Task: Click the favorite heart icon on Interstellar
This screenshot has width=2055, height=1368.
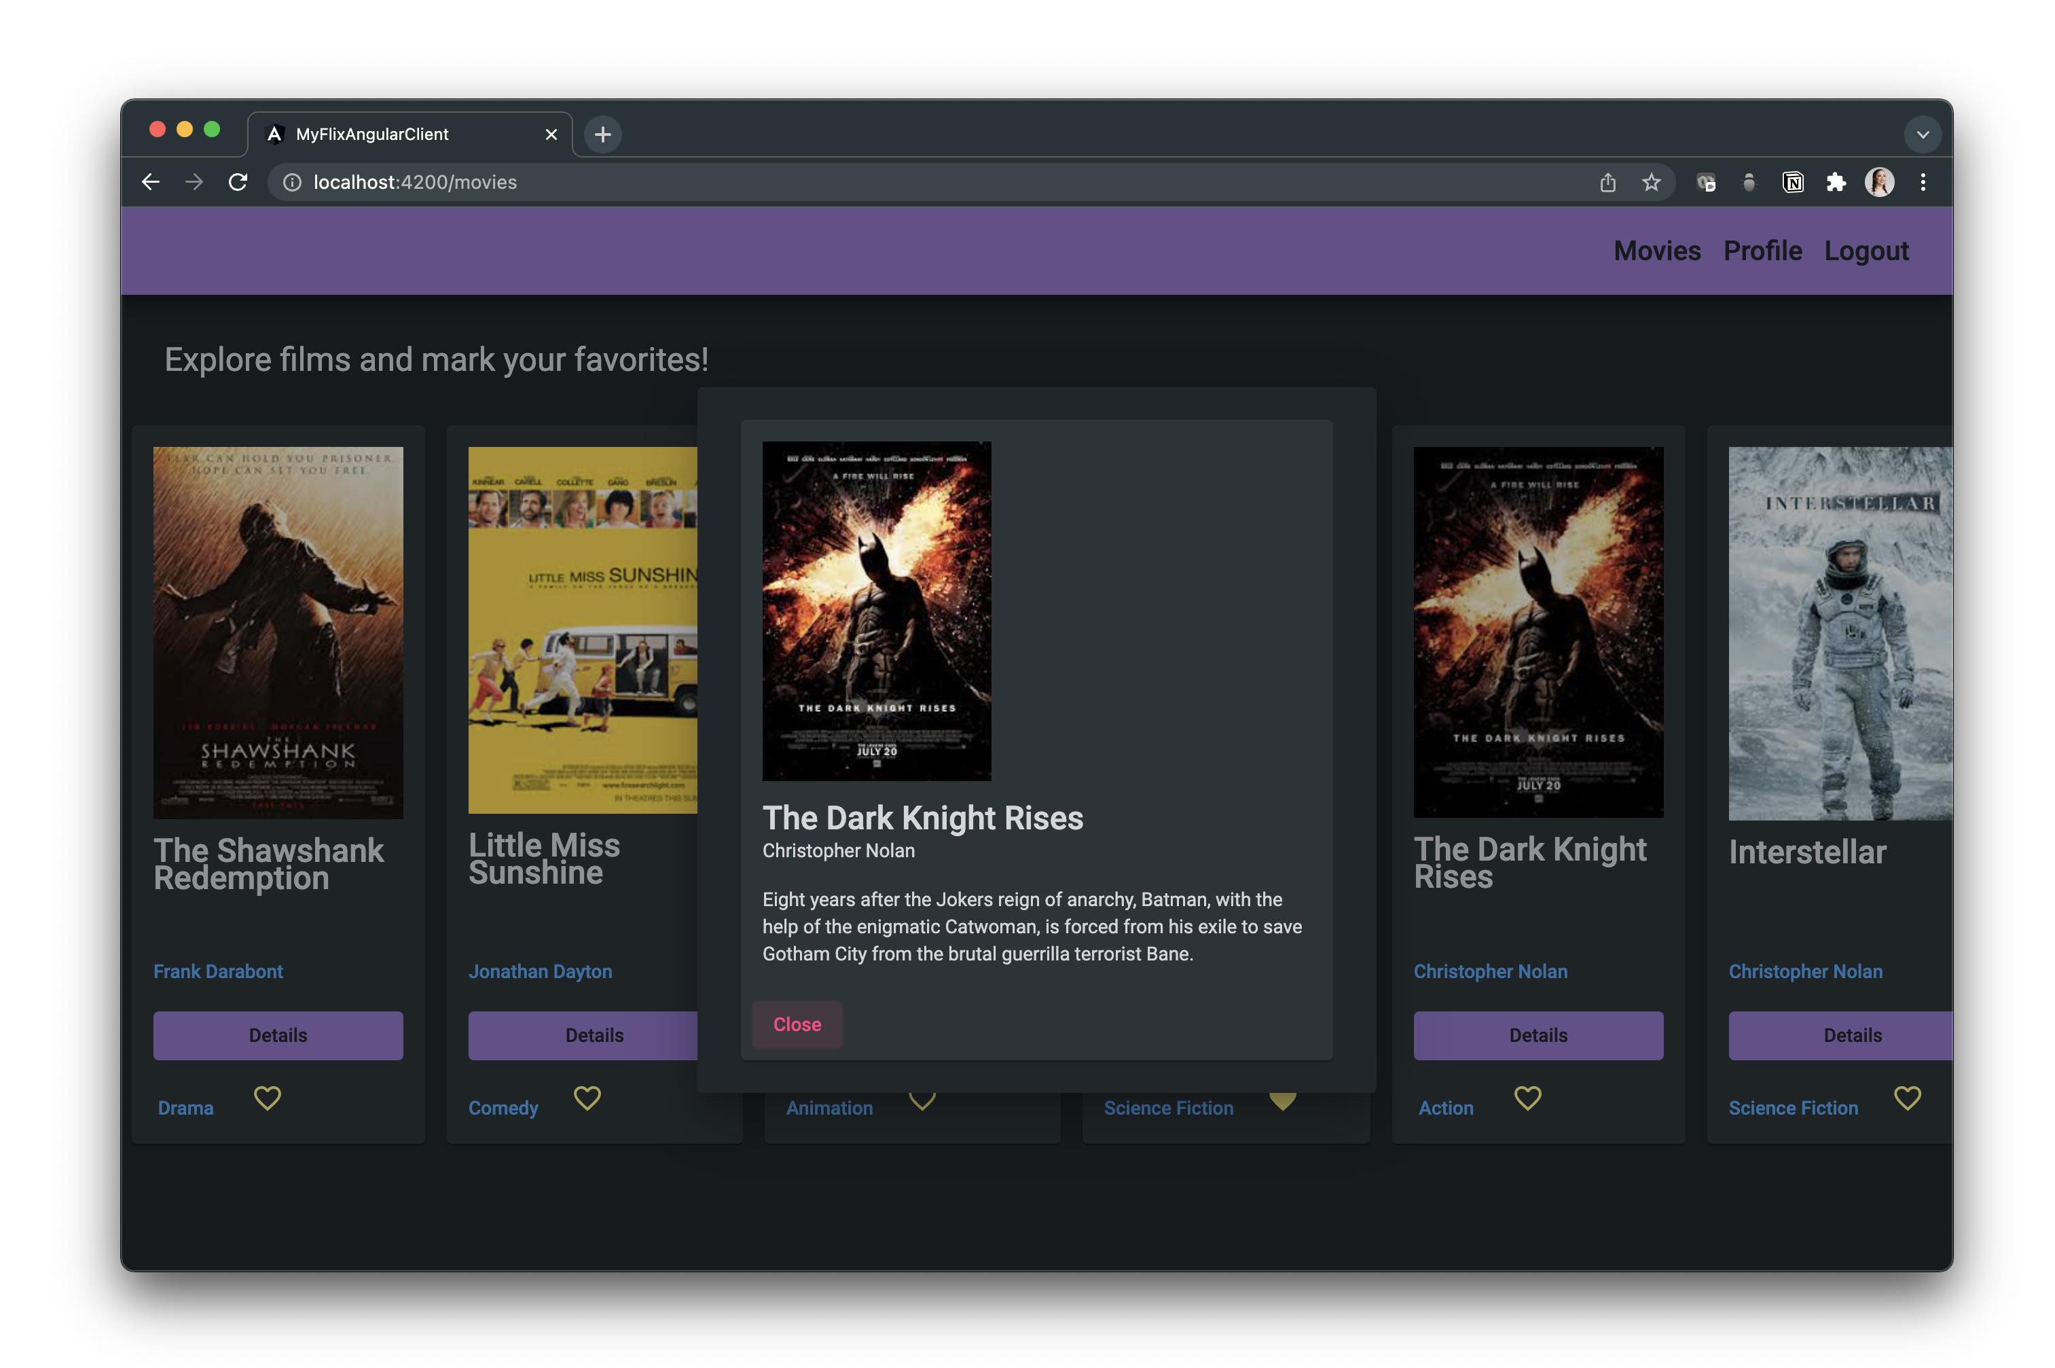Action: coord(1907,1098)
